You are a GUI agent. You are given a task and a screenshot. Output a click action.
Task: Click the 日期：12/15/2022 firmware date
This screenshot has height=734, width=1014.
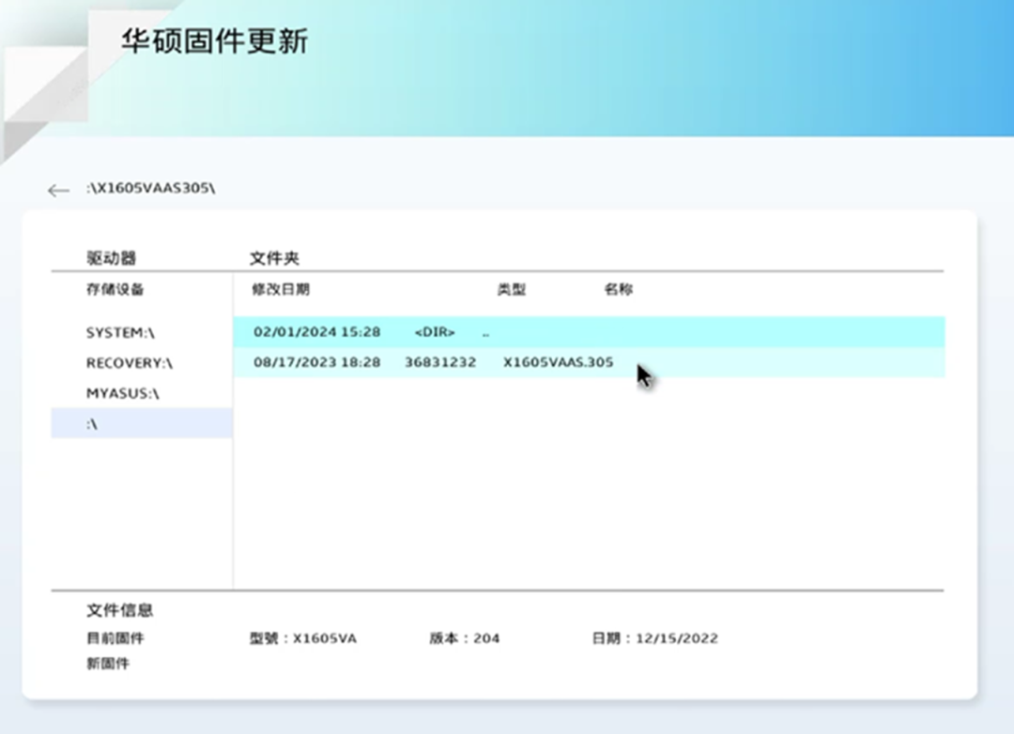click(x=654, y=638)
